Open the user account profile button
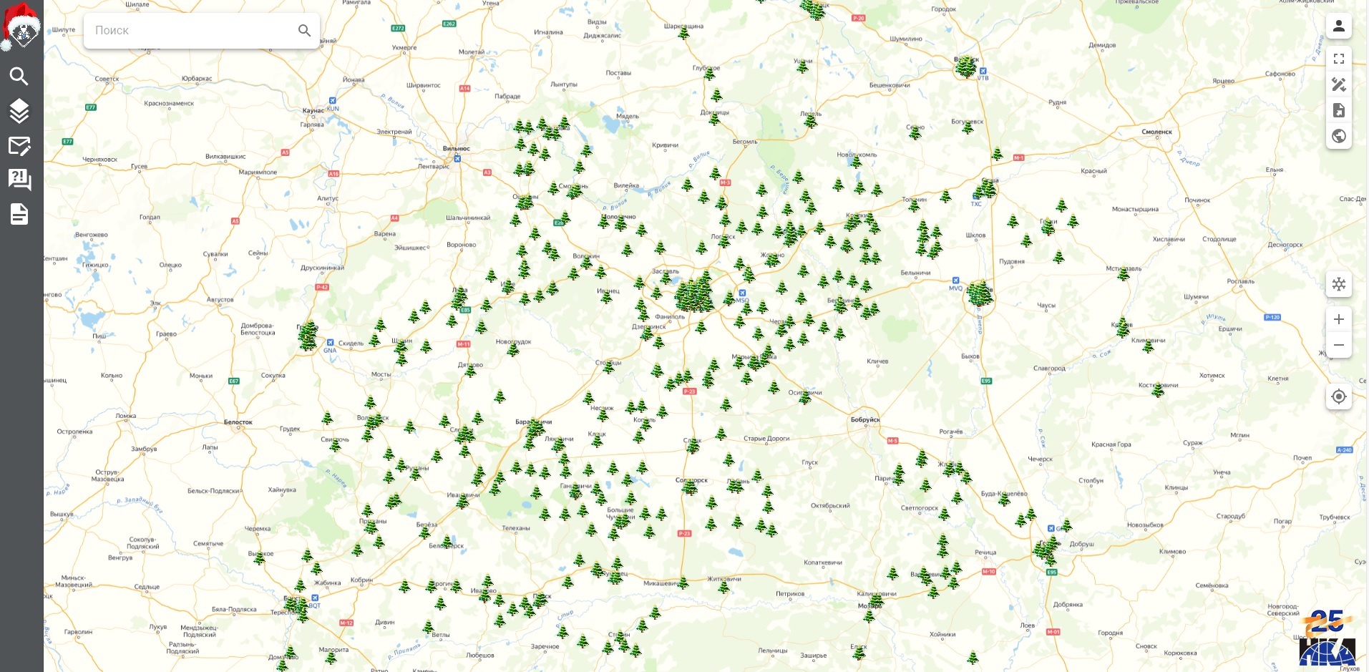Image resolution: width=1369 pixels, height=672 pixels. pyautogui.click(x=1338, y=26)
